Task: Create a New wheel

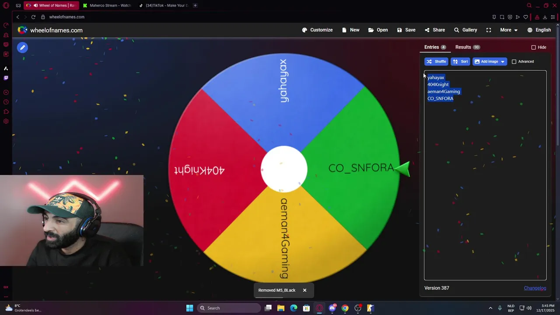Action: (x=350, y=30)
